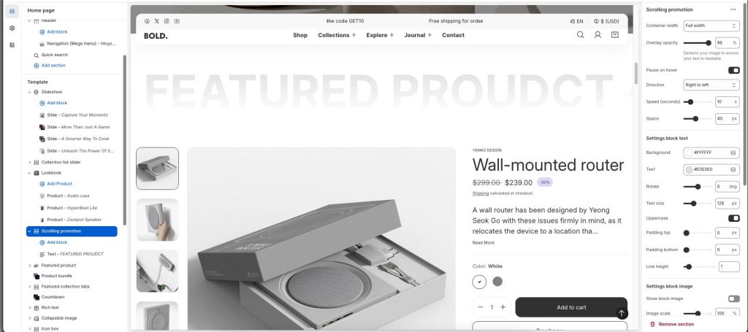The height and width of the screenshot is (332, 748).
Task: Click the Text color swatch
Action: [690, 169]
